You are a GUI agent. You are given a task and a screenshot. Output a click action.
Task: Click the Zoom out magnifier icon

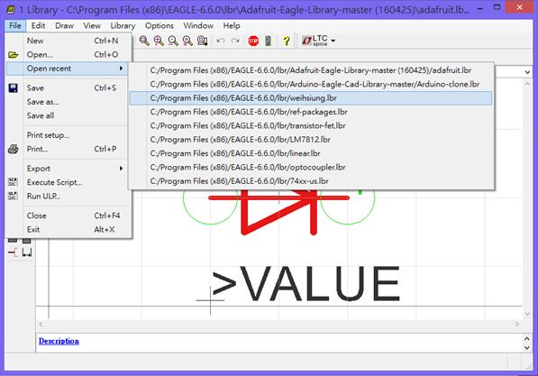point(173,41)
